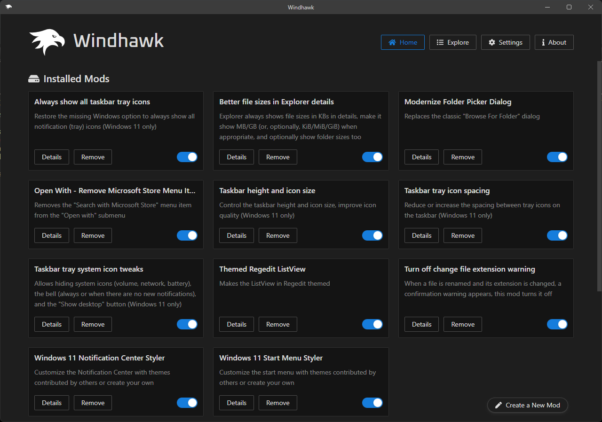The image size is (602, 422).
Task: Click title 'Modernize Folder Picker Dialog'
Action: (458, 102)
